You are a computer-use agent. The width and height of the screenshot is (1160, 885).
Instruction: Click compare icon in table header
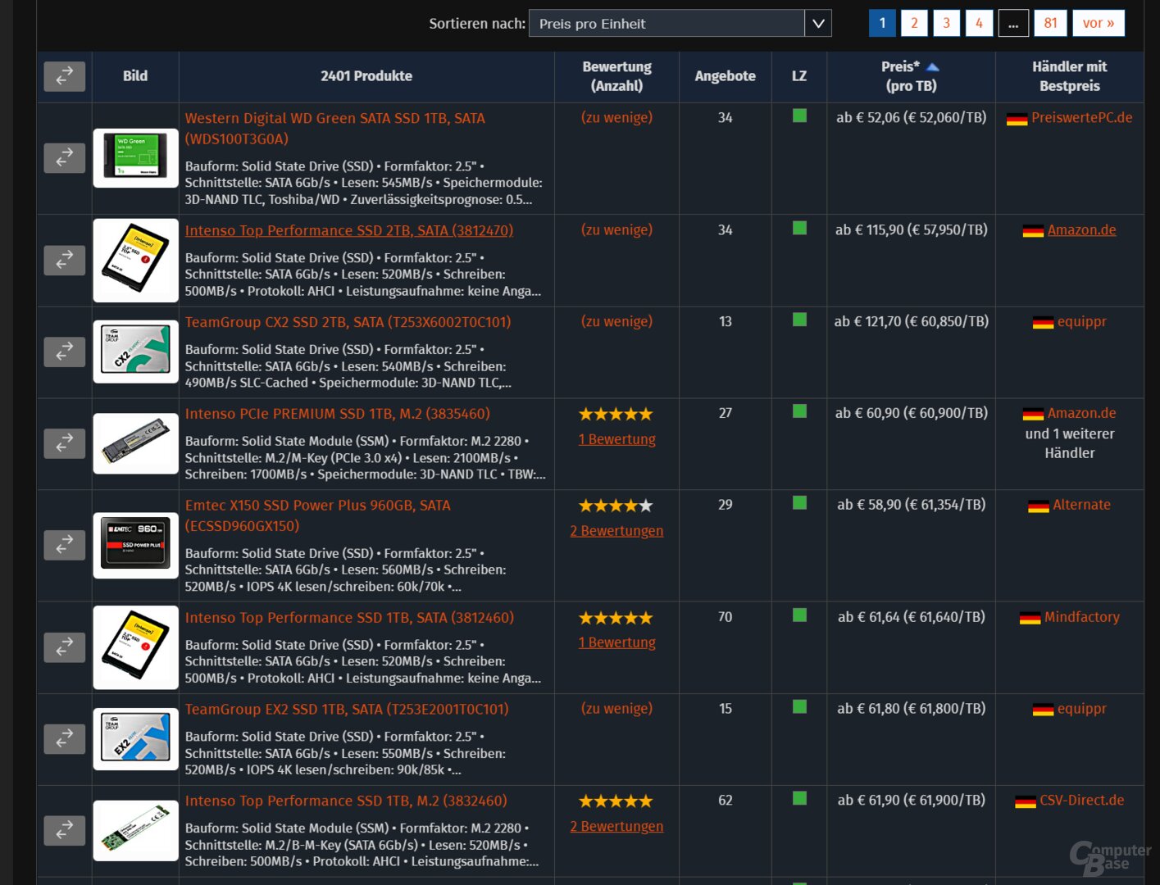point(65,76)
